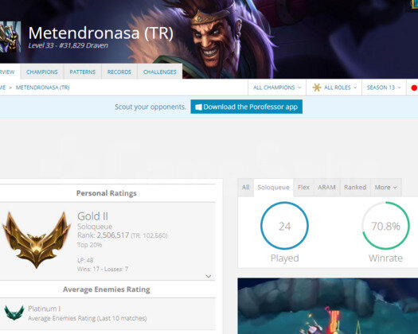Click the summoner profile avatar icon
418x334 pixels.
tap(10, 37)
